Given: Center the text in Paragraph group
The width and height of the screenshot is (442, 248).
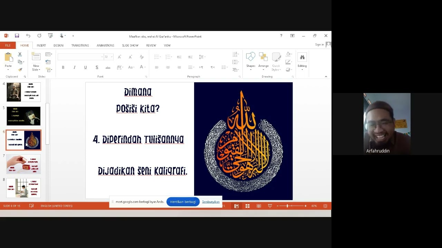Looking at the screenshot, I should (x=168, y=67).
